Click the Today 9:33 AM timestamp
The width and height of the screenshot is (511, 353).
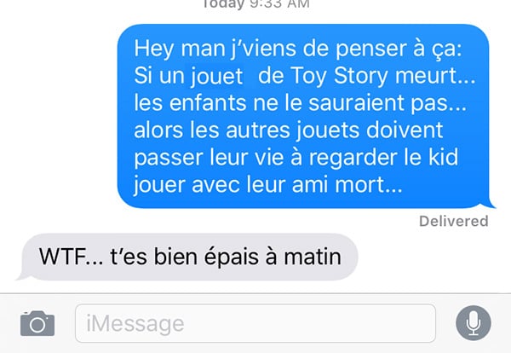(x=255, y=4)
